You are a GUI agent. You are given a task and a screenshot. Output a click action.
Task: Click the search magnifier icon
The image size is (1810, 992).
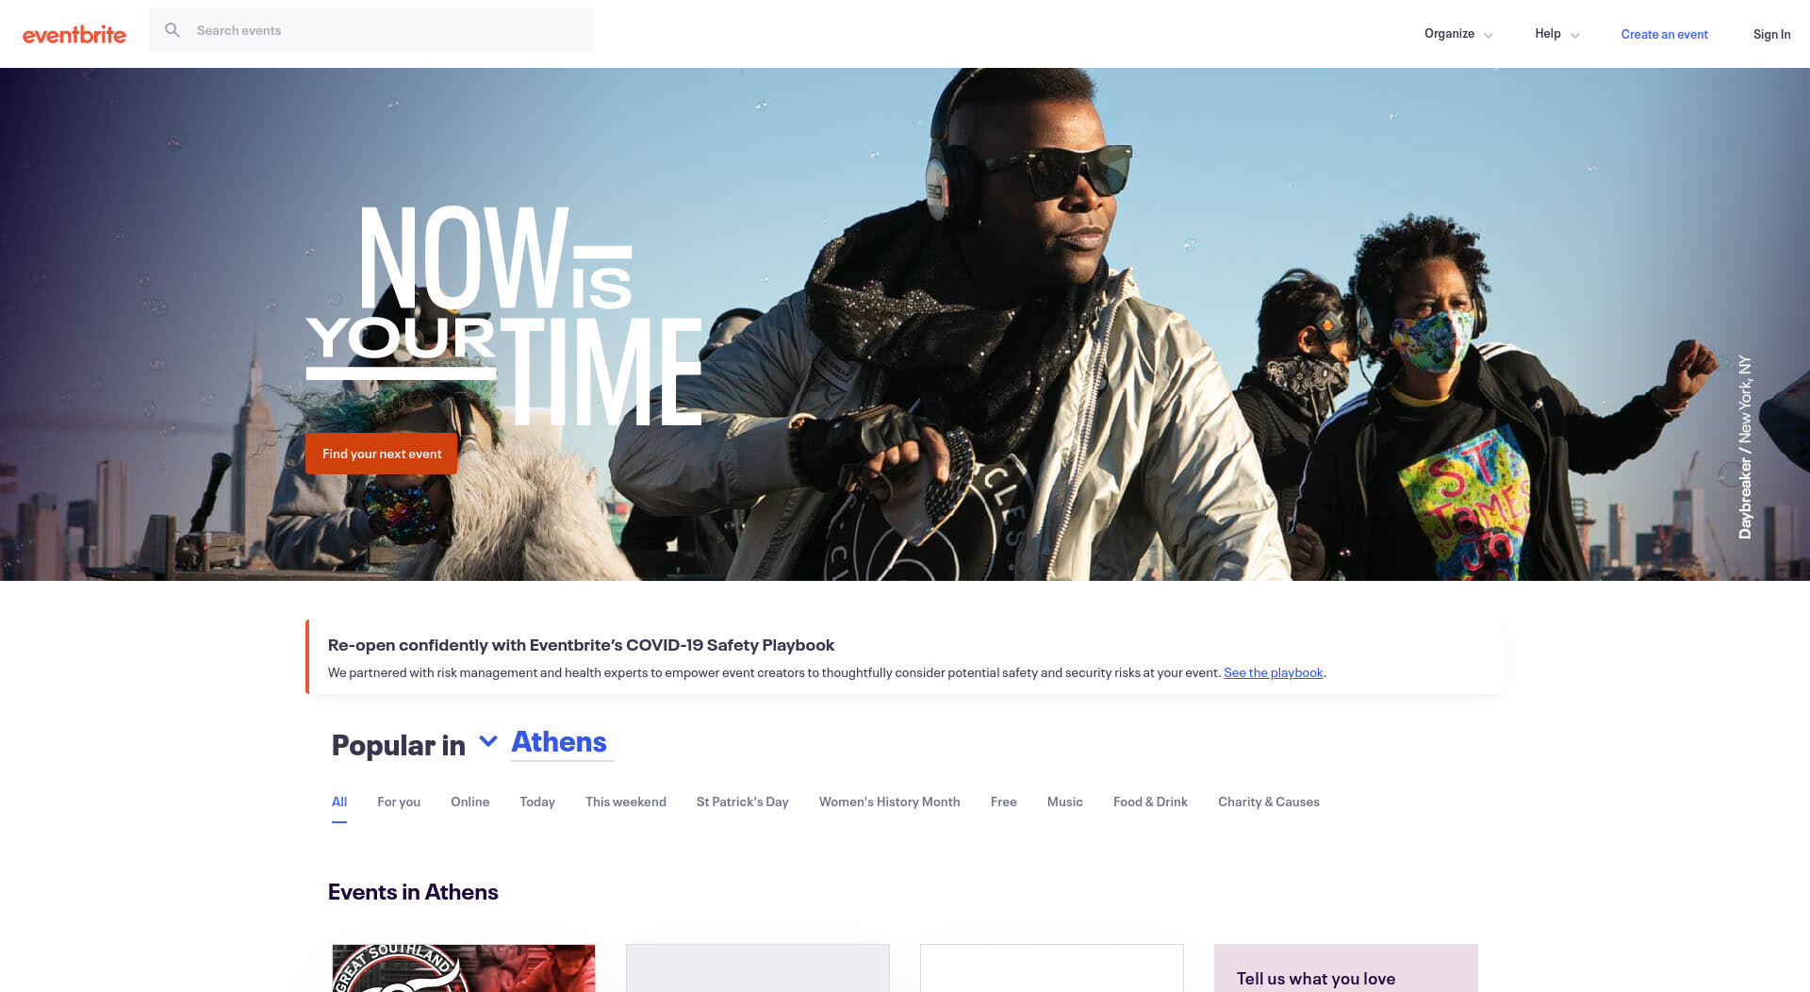coord(173,30)
